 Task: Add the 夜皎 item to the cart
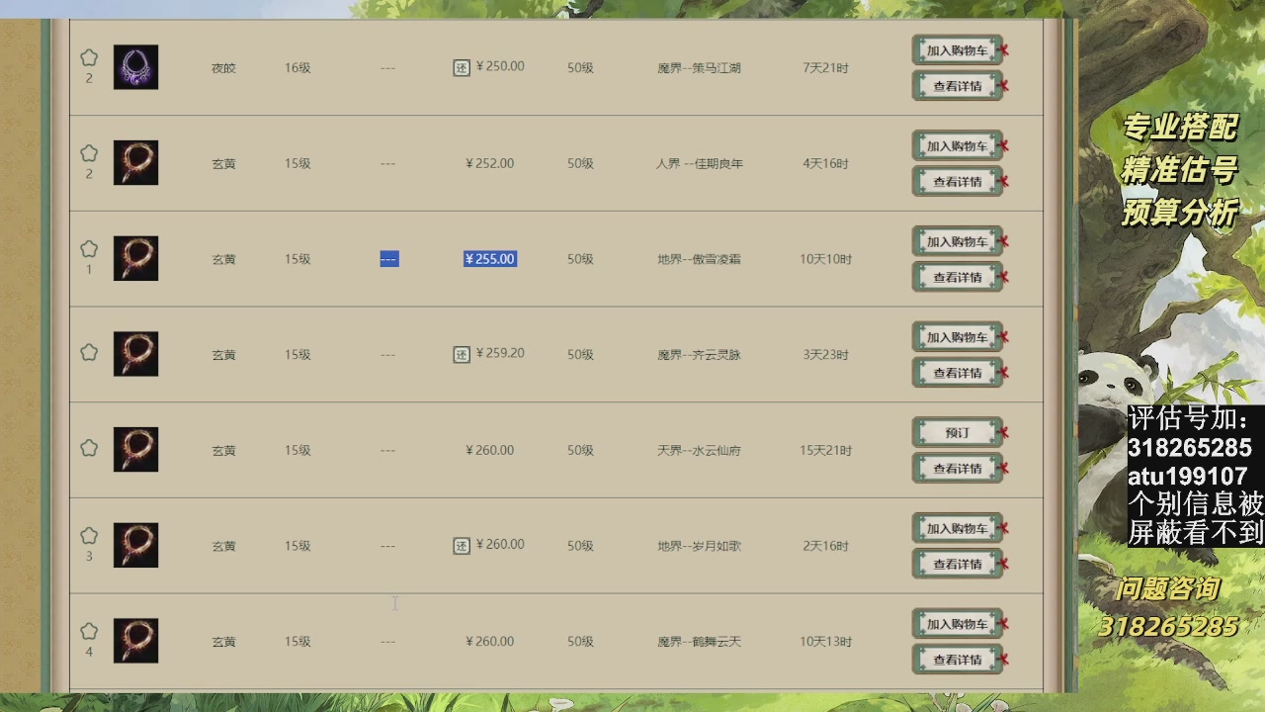(957, 50)
